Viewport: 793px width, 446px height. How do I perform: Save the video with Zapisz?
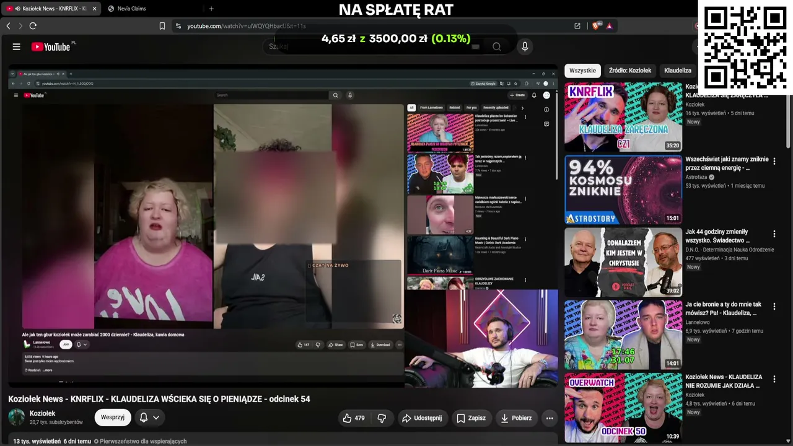[x=471, y=418]
